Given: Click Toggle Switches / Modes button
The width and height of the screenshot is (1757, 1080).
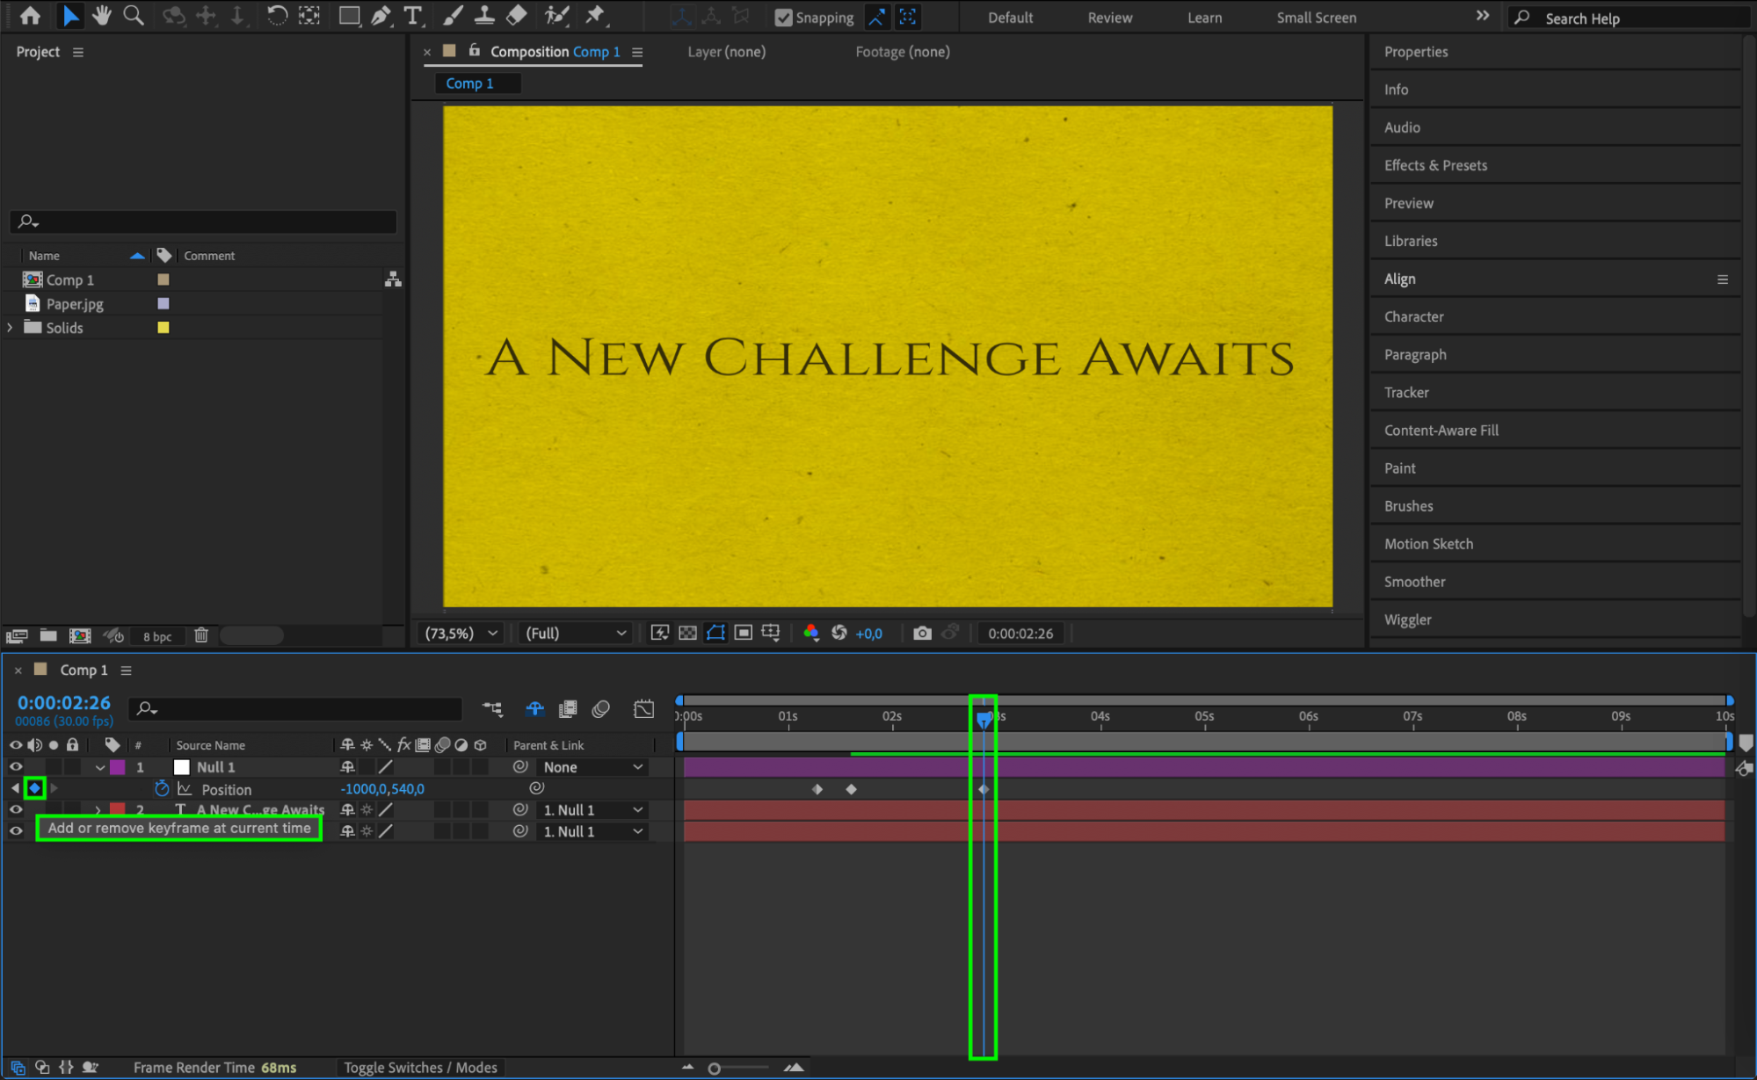Looking at the screenshot, I should click(x=420, y=1067).
